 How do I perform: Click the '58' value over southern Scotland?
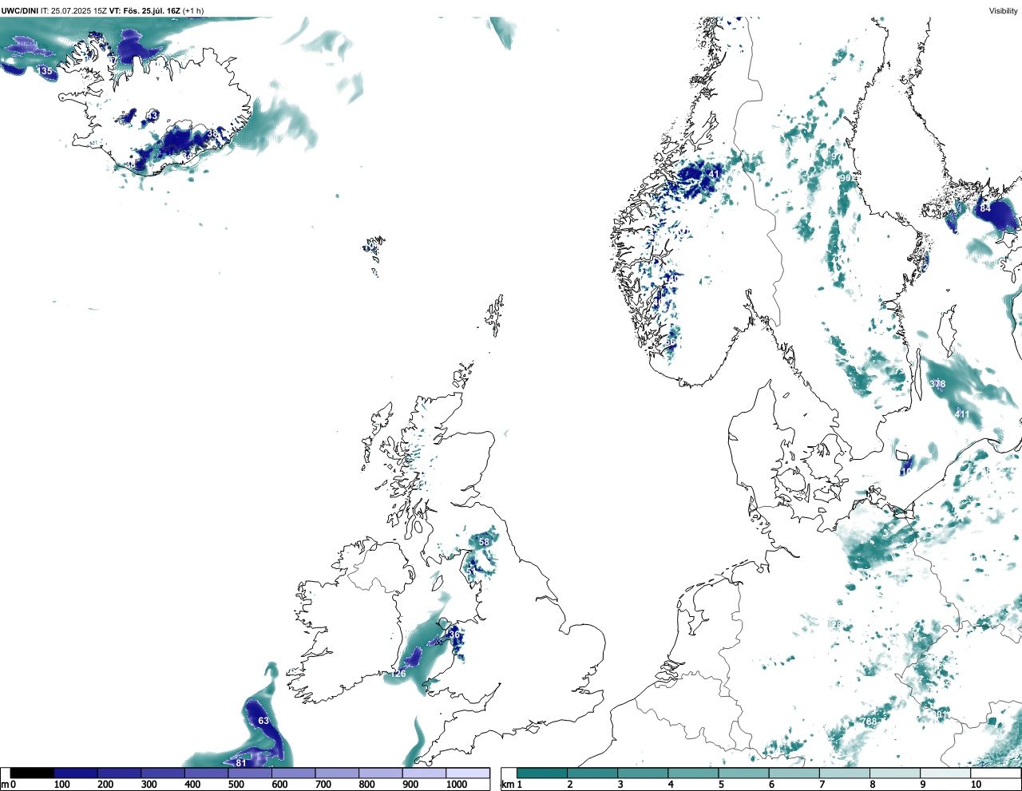coord(484,542)
